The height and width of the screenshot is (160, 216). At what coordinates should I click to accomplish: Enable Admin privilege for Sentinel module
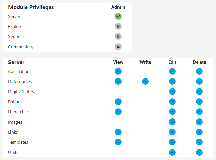118,36
